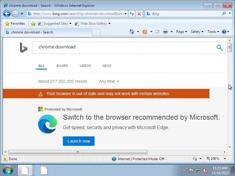
Task: Open the Windows Start orb
Action: [x=8, y=170]
